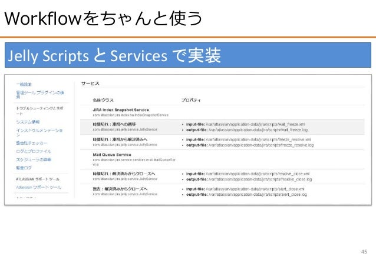376x260 pixels.
Task: Open the 整合性チェッカー sidebar link
Action: 32,143
